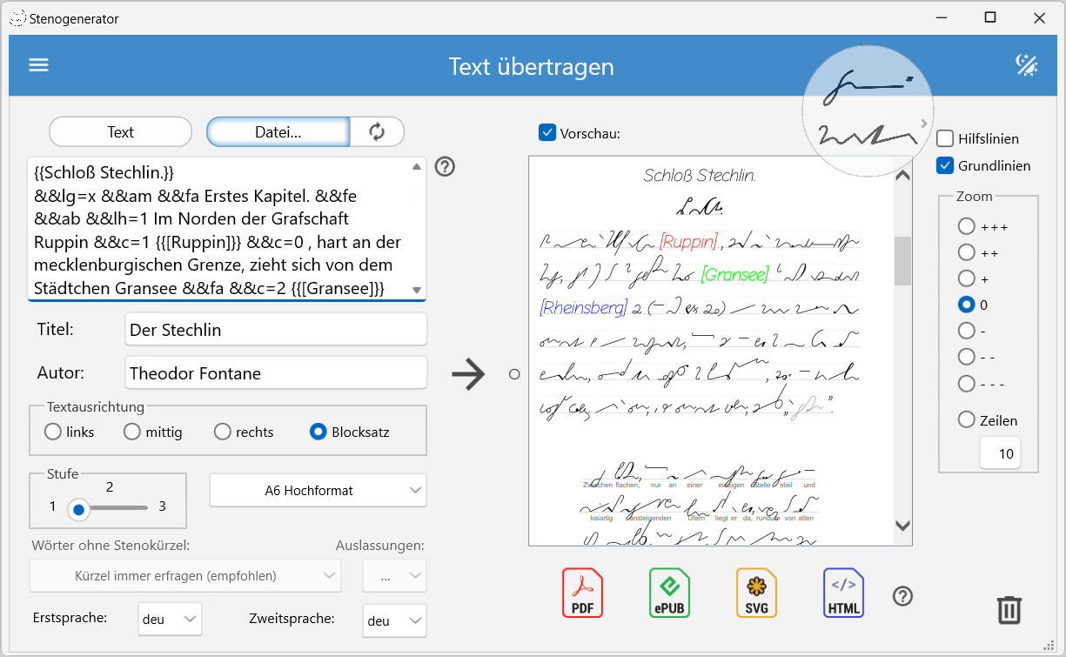
Task: Open the hamburger menu
Action: point(38,66)
